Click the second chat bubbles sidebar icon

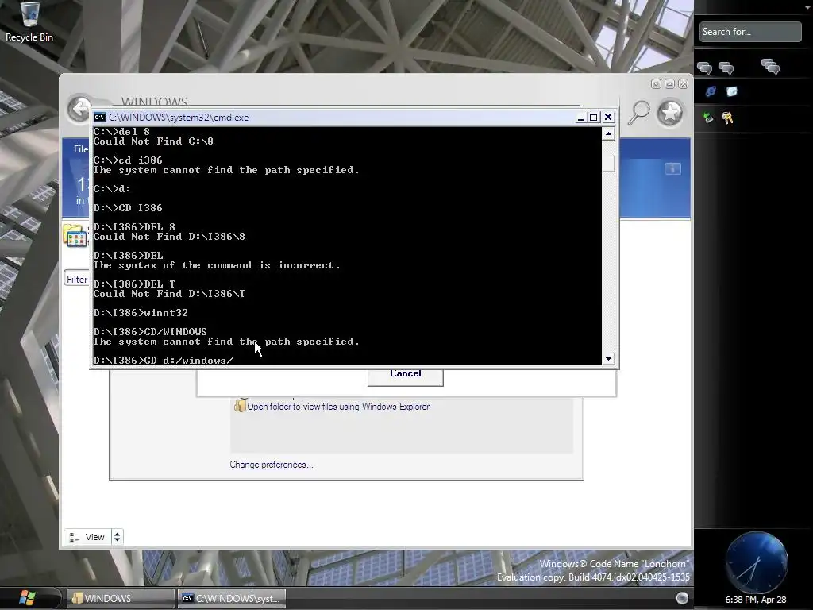tap(726, 68)
